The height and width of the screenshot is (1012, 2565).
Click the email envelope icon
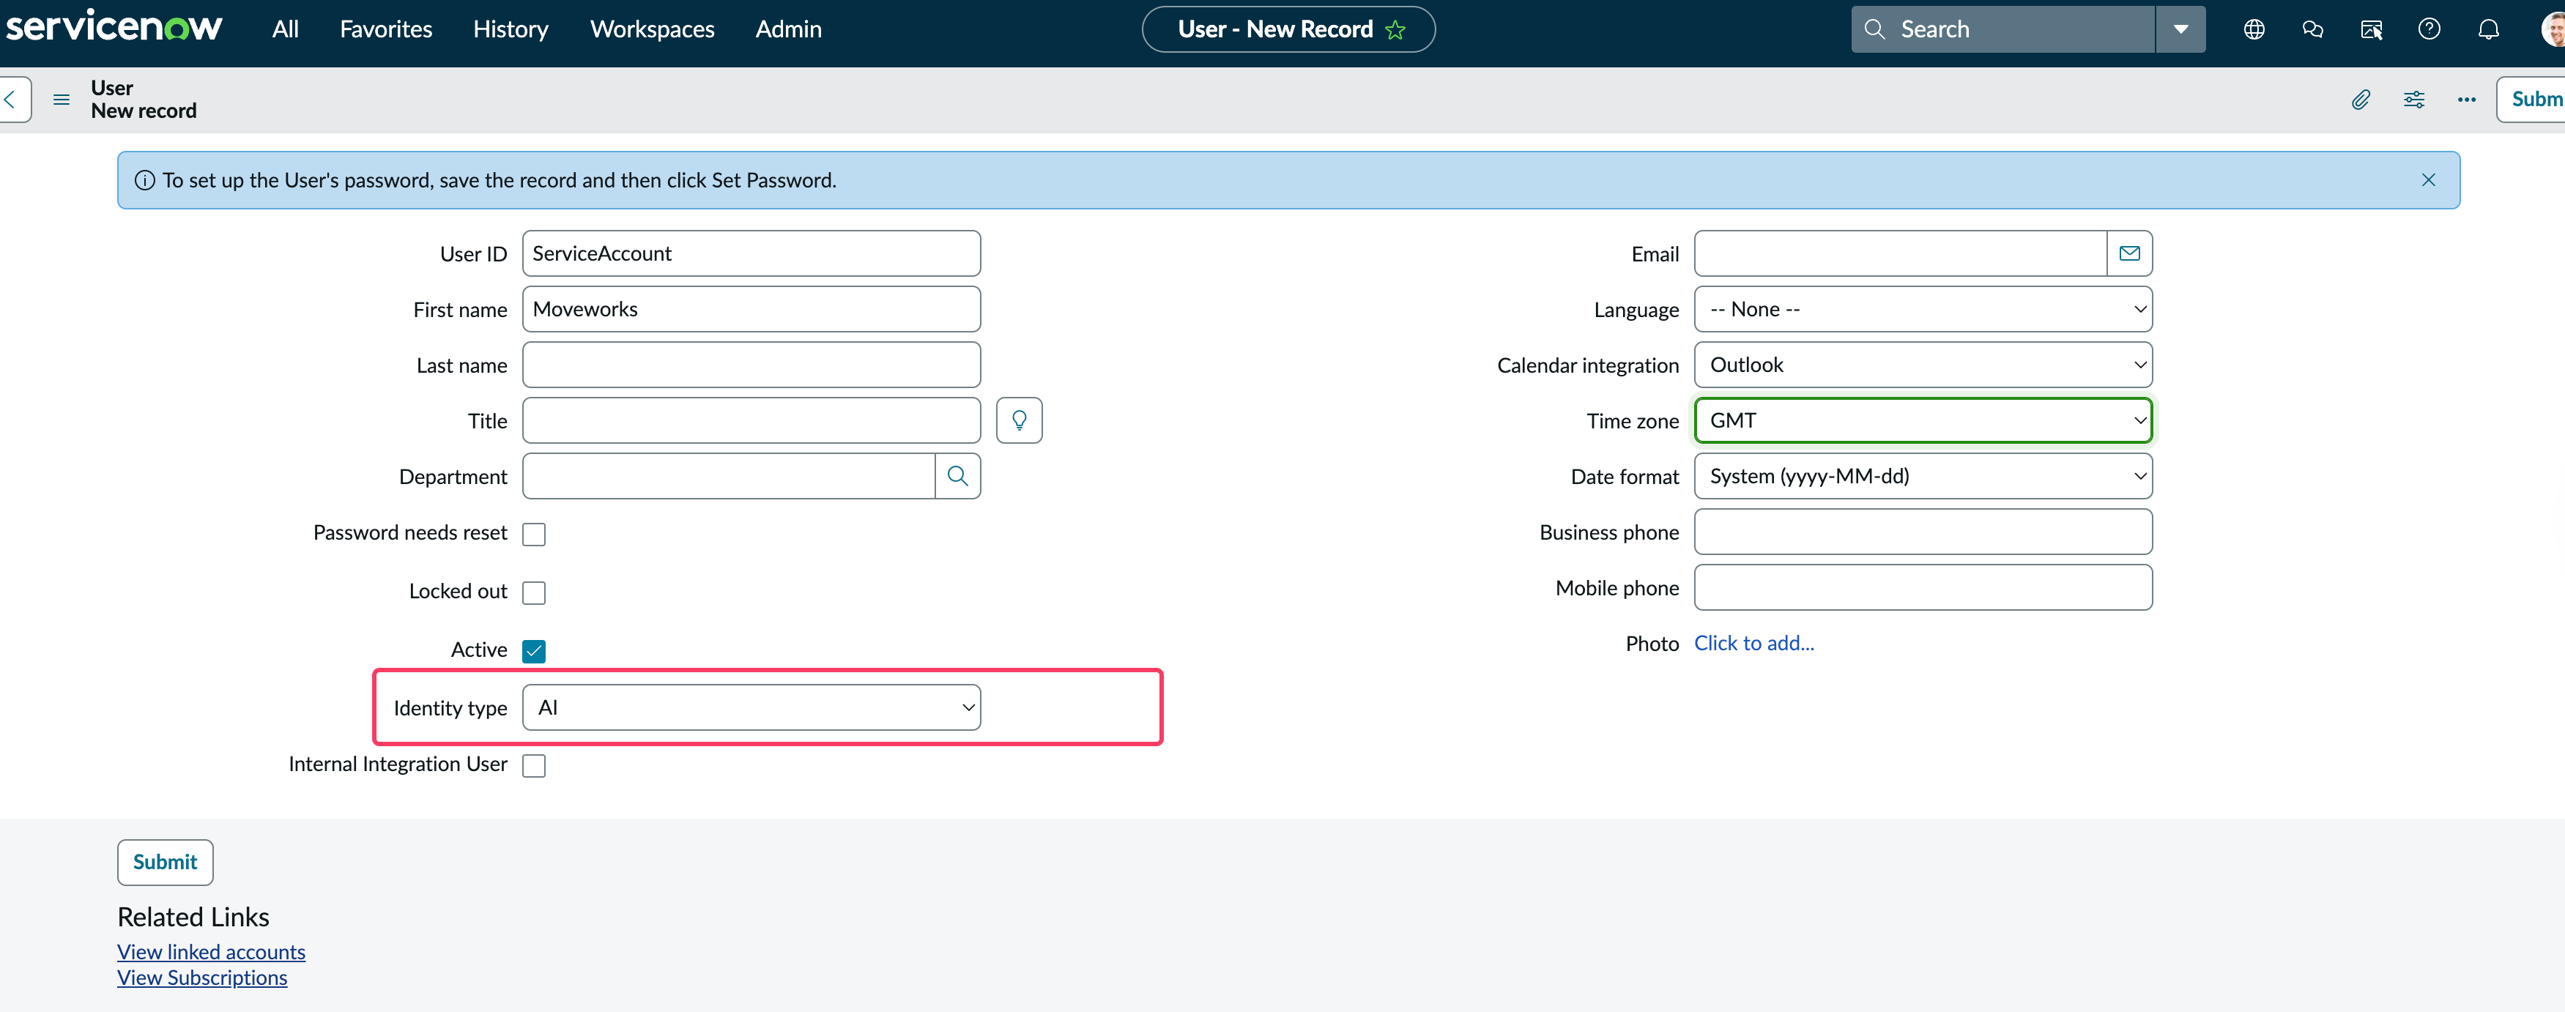[2129, 254]
